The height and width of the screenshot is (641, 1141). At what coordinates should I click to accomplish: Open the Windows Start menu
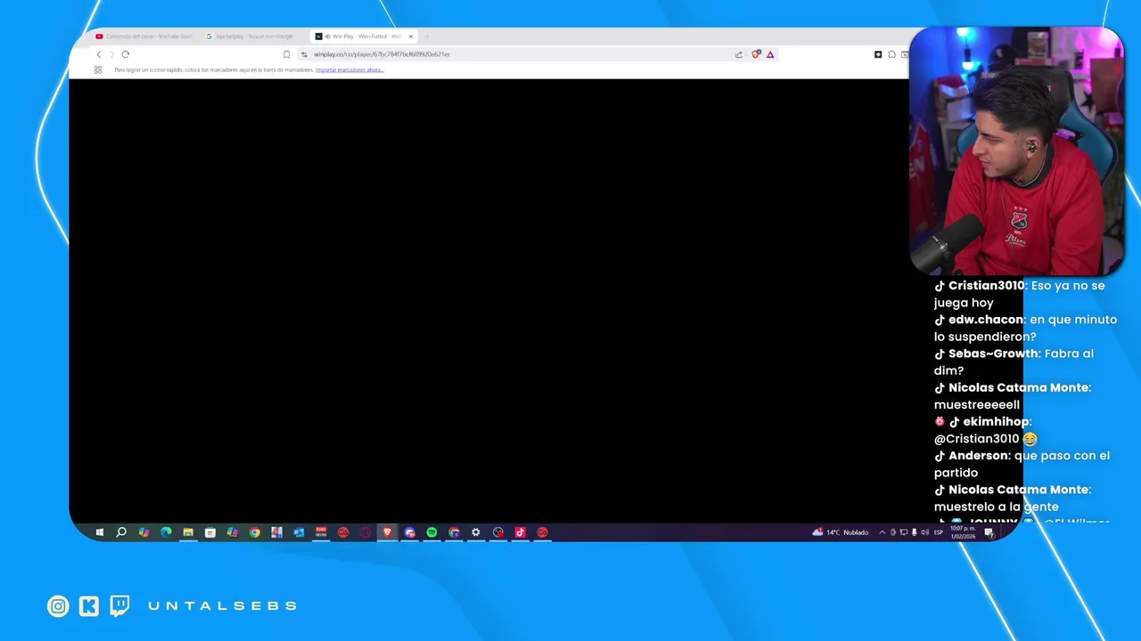pos(99,532)
